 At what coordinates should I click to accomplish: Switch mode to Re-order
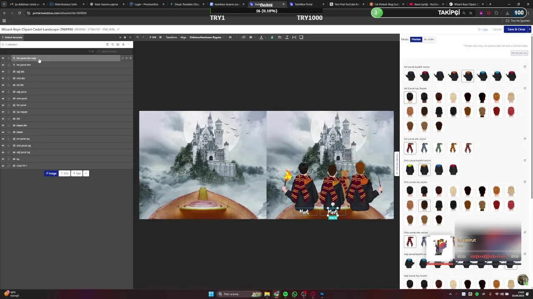[x=429, y=39]
